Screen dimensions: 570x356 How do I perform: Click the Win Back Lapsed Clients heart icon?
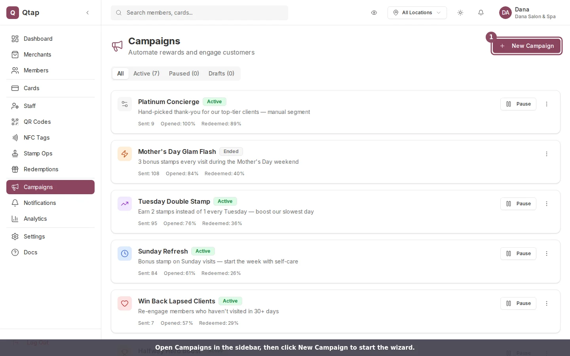125,303
